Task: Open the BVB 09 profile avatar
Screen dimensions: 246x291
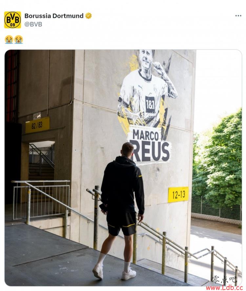Action: point(12,20)
